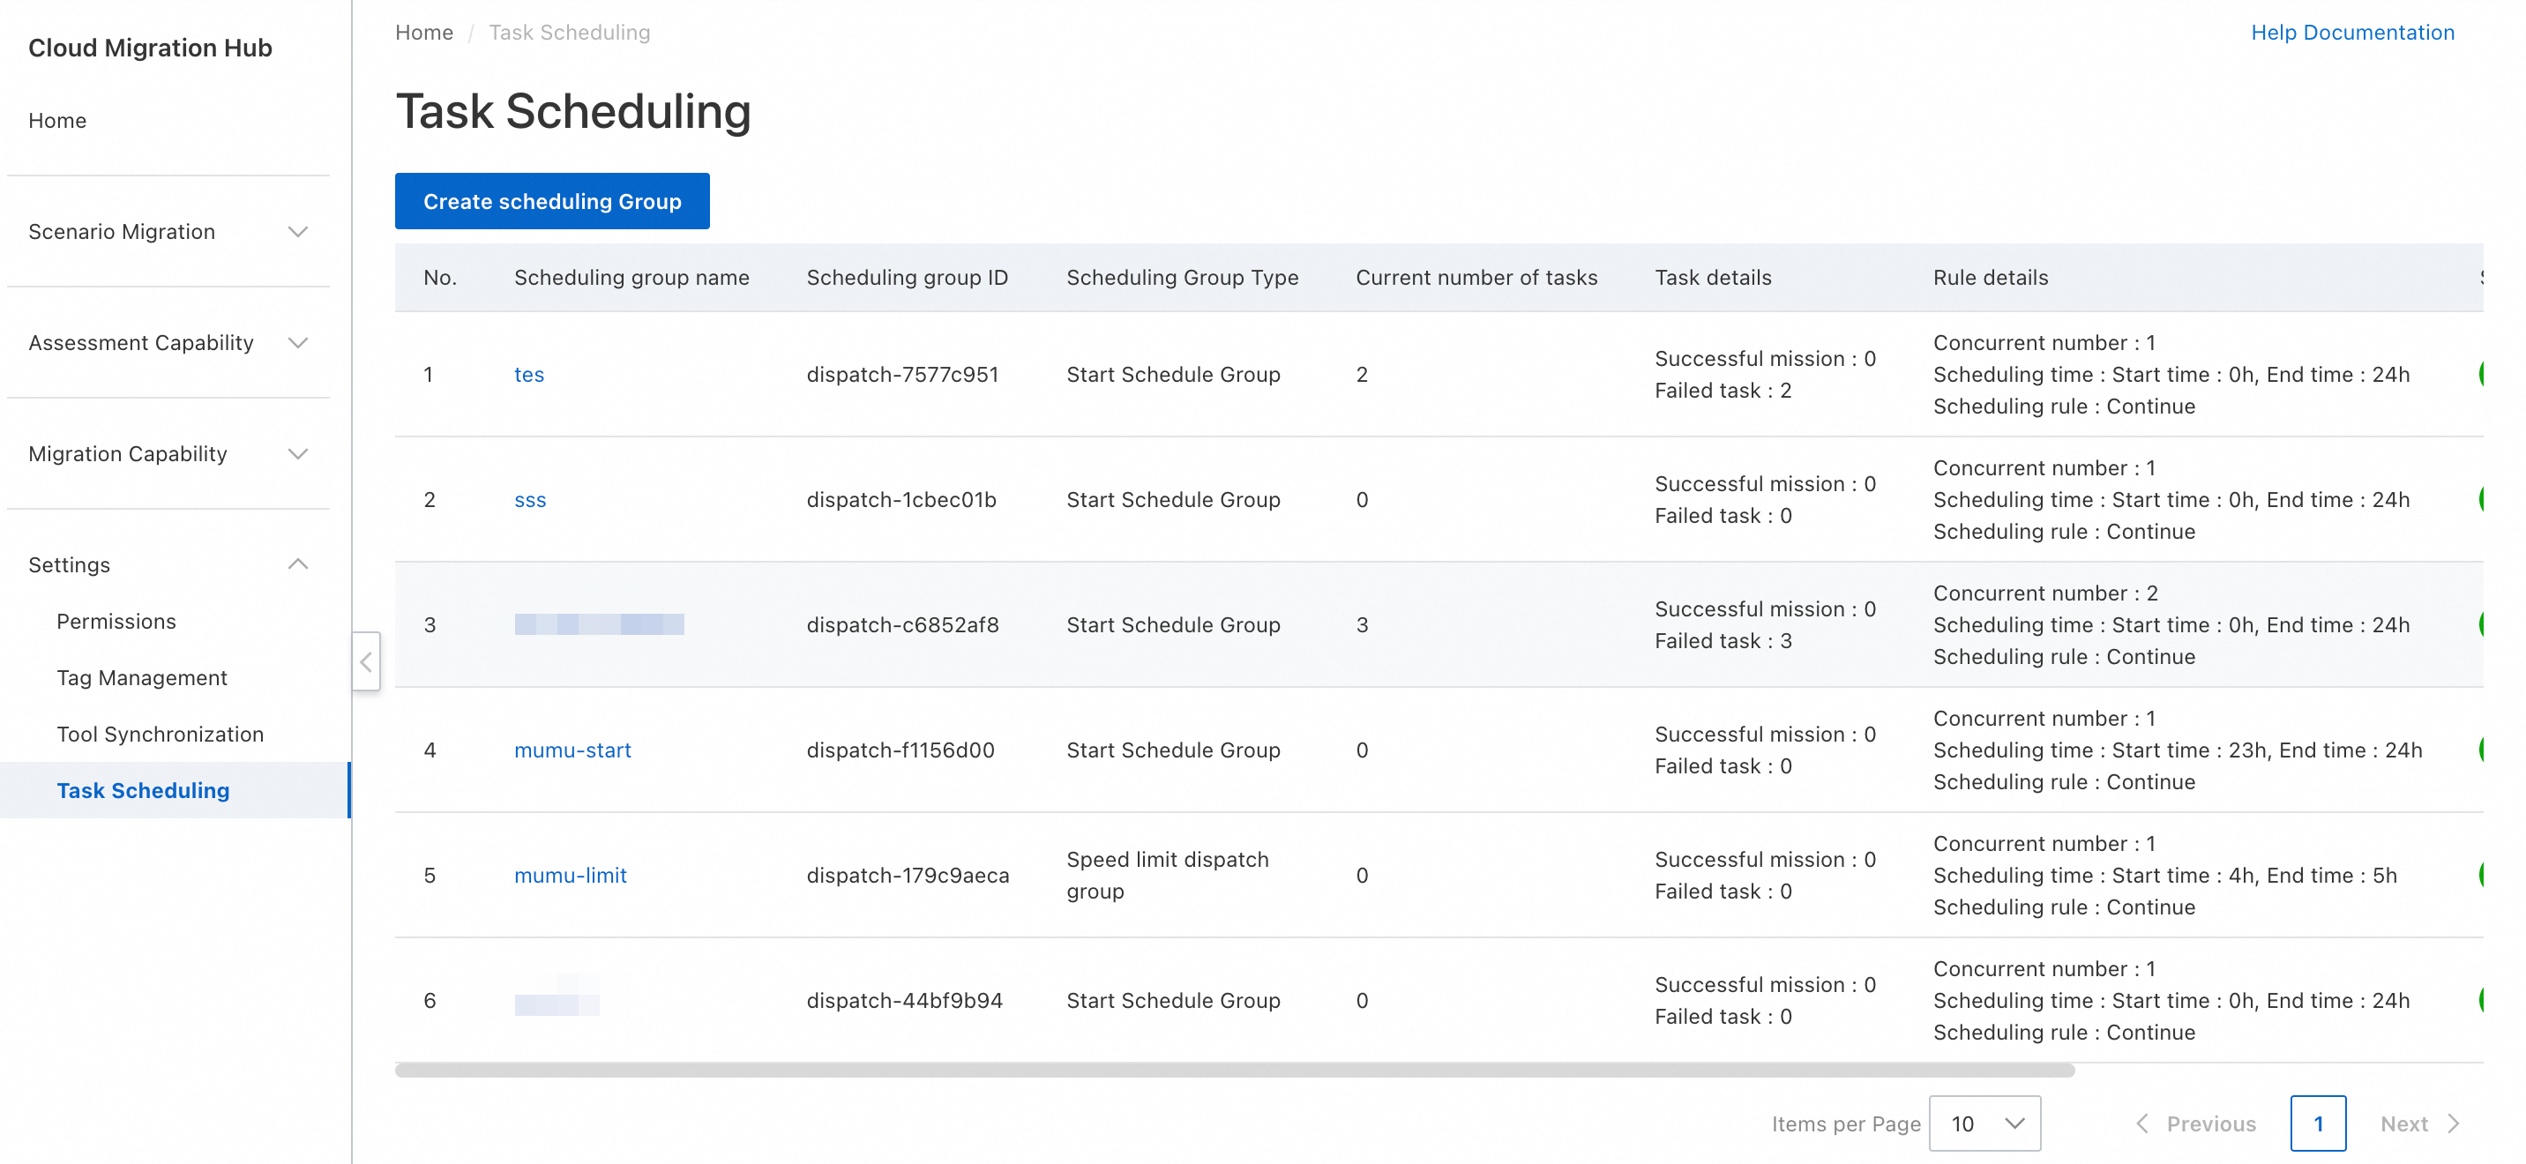Screen dimensions: 2526x1164
Task: Open the sss scheduling group
Action: (529, 500)
